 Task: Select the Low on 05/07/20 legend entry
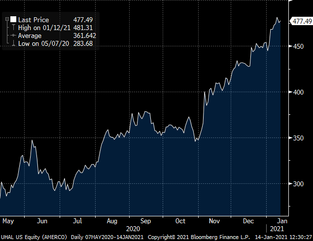tap(41, 44)
